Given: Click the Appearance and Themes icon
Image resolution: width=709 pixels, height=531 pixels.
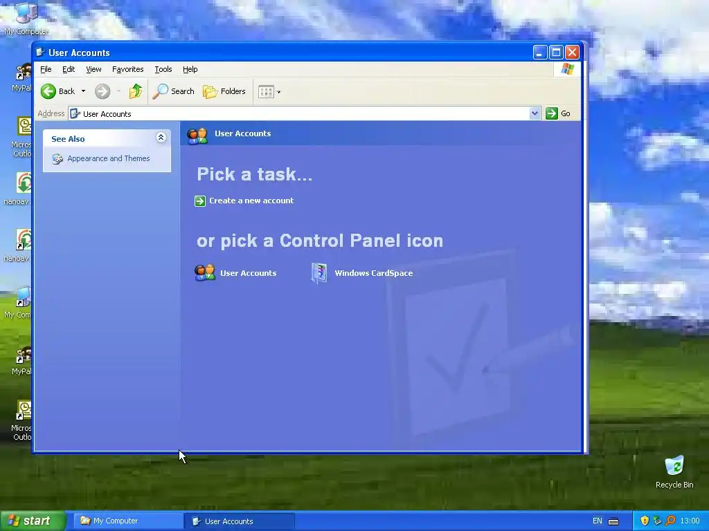Looking at the screenshot, I should coord(57,159).
